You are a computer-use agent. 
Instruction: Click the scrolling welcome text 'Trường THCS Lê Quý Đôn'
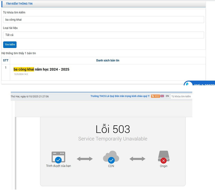(x=120, y=96)
